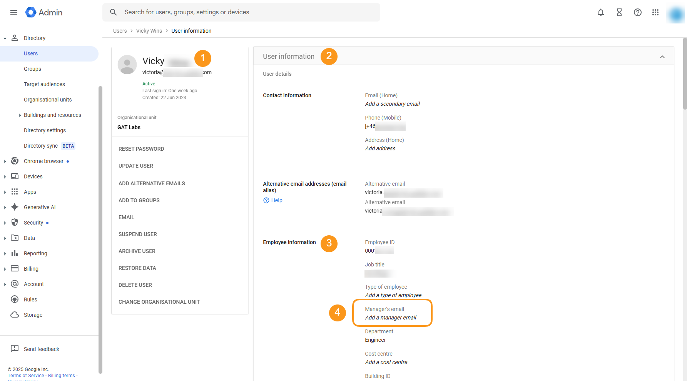Collapse the User information panel

tap(662, 57)
